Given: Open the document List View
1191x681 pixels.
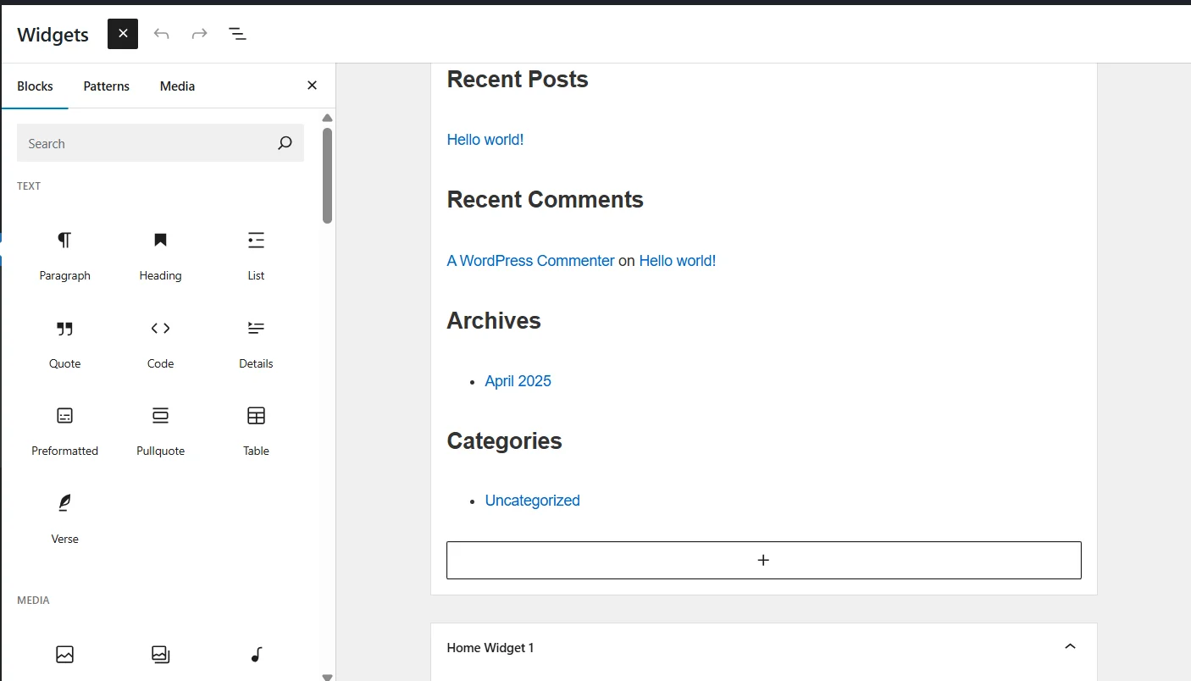Looking at the screenshot, I should [x=237, y=34].
